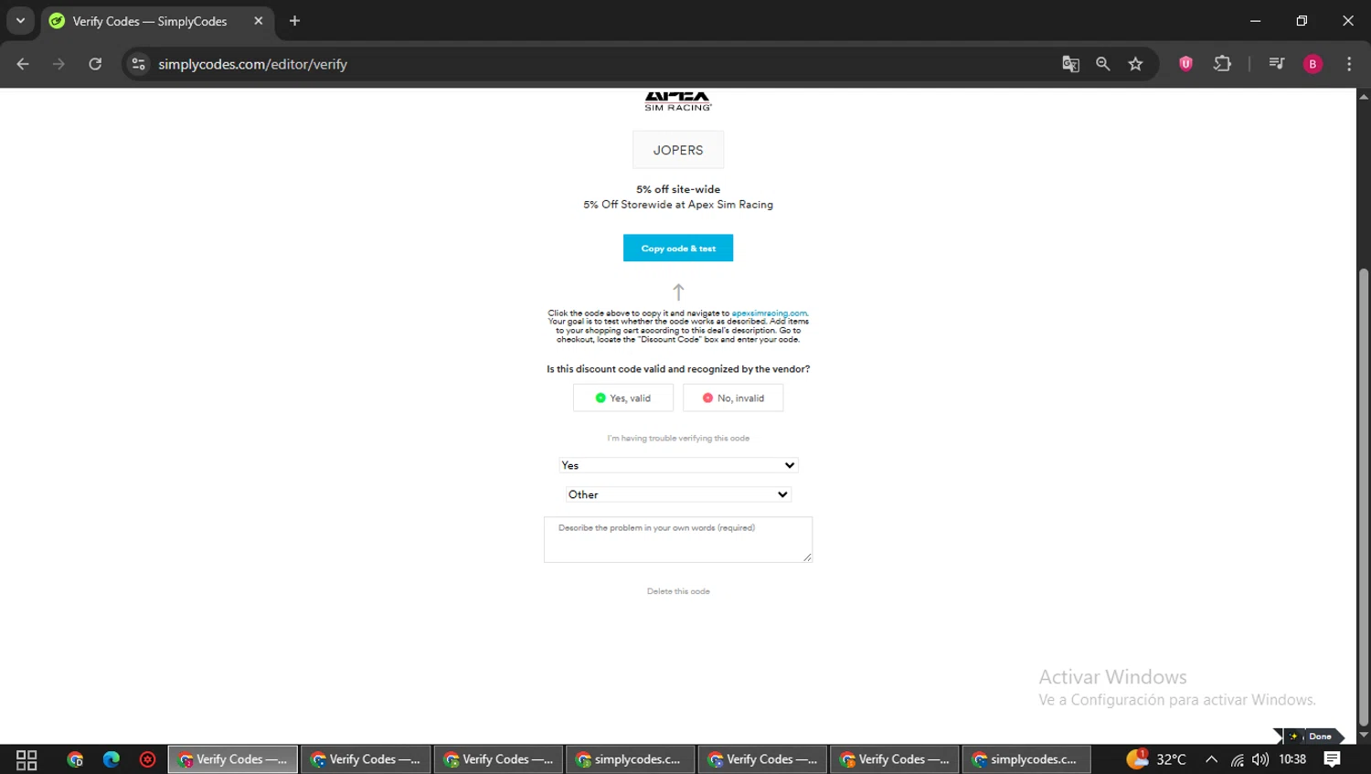Open the volume speaker tray icon
1371x774 pixels.
(x=1260, y=759)
